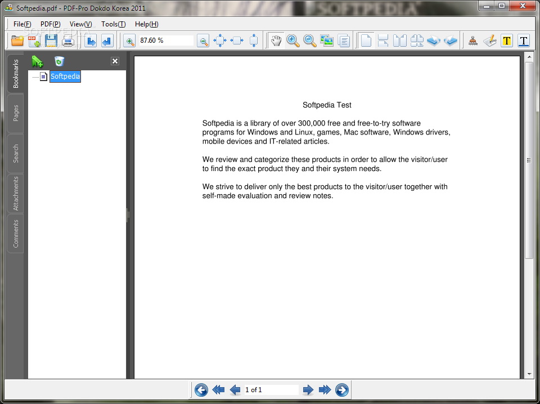Click the image snapshot tool icon
This screenshot has height=404, width=540.
pyautogui.click(x=327, y=41)
